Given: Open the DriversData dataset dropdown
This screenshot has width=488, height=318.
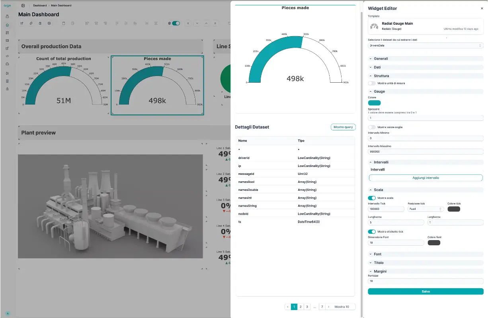Looking at the screenshot, I should tap(426, 45).
